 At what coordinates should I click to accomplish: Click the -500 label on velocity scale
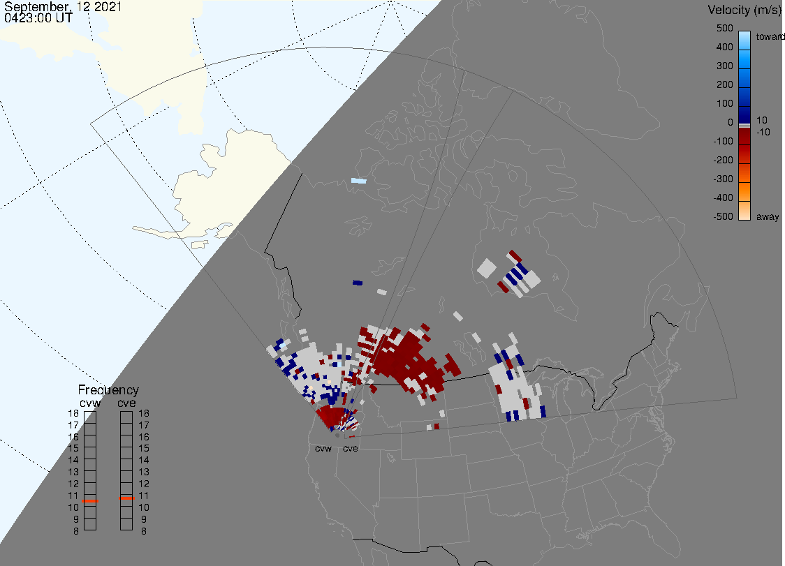pyautogui.click(x=723, y=216)
